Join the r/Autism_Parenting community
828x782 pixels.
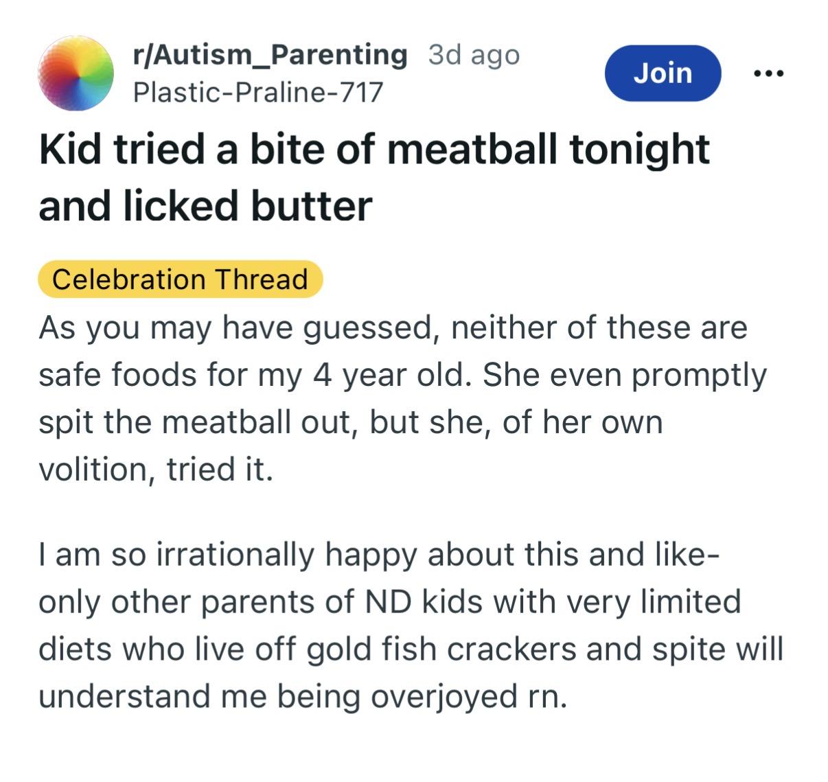(x=663, y=73)
